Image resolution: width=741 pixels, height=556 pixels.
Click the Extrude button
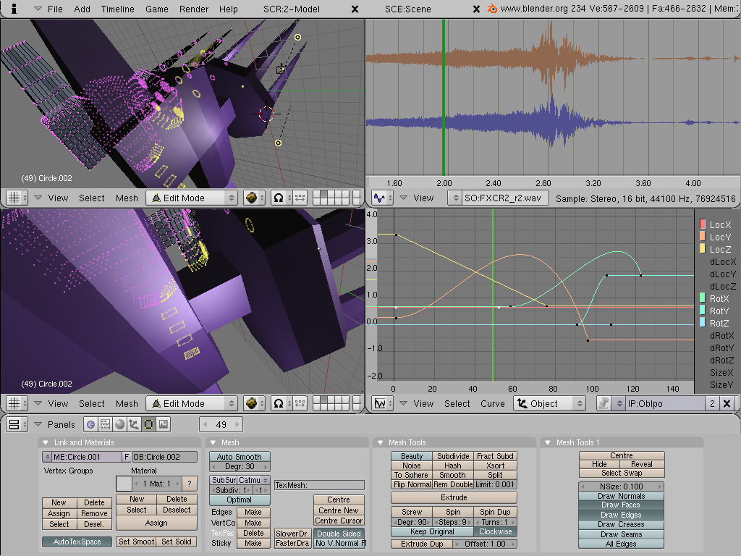click(454, 497)
